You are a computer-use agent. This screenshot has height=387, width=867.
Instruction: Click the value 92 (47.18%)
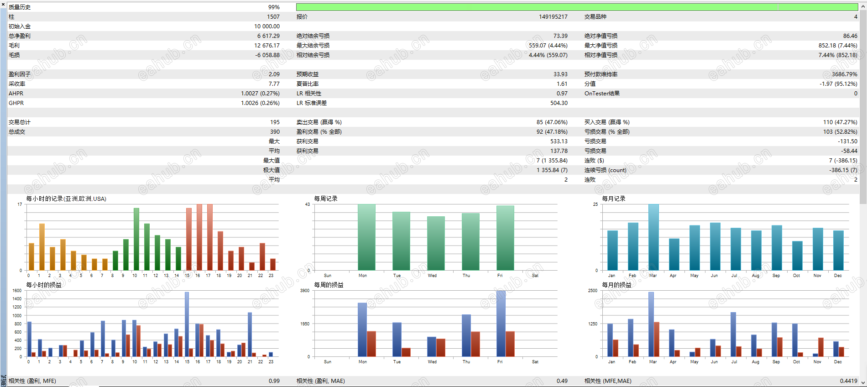point(553,132)
